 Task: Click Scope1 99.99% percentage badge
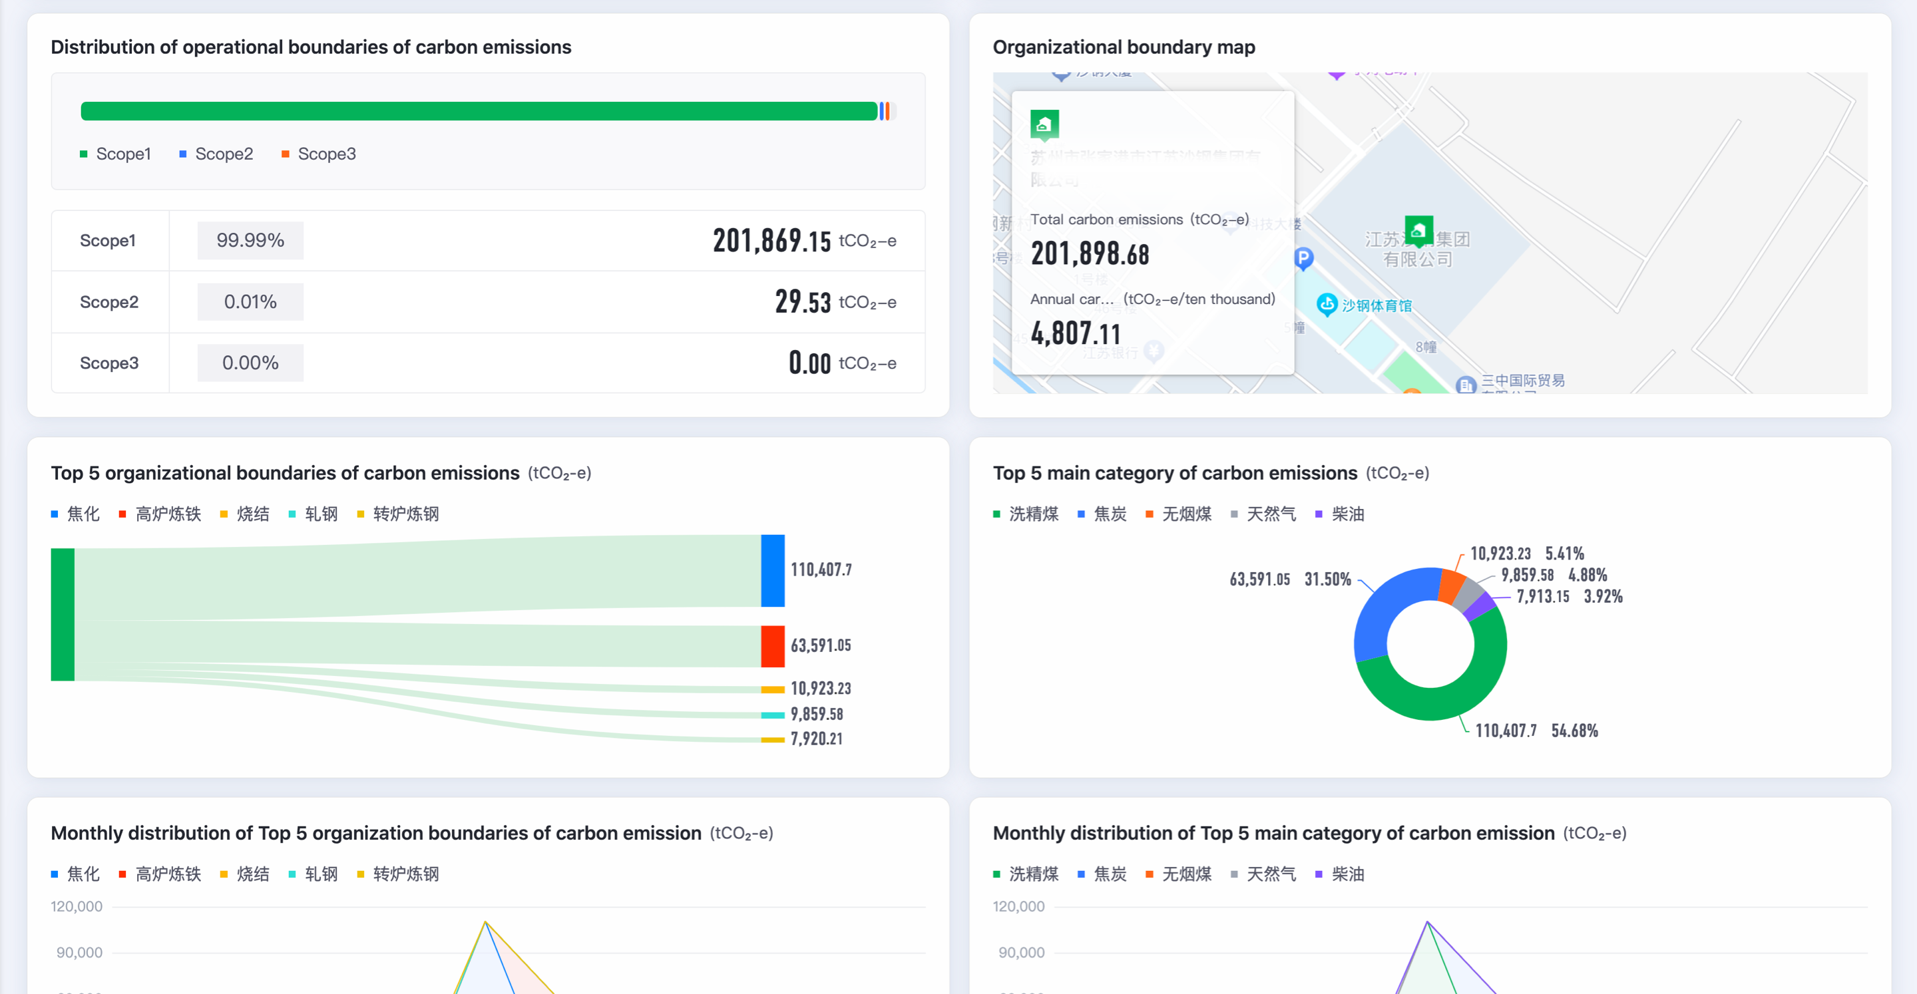(x=250, y=240)
